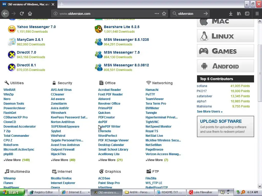Click the MSN Messenger 8.0.0812 icon
The height and width of the screenshot is (196, 262).
(x=99, y=67)
